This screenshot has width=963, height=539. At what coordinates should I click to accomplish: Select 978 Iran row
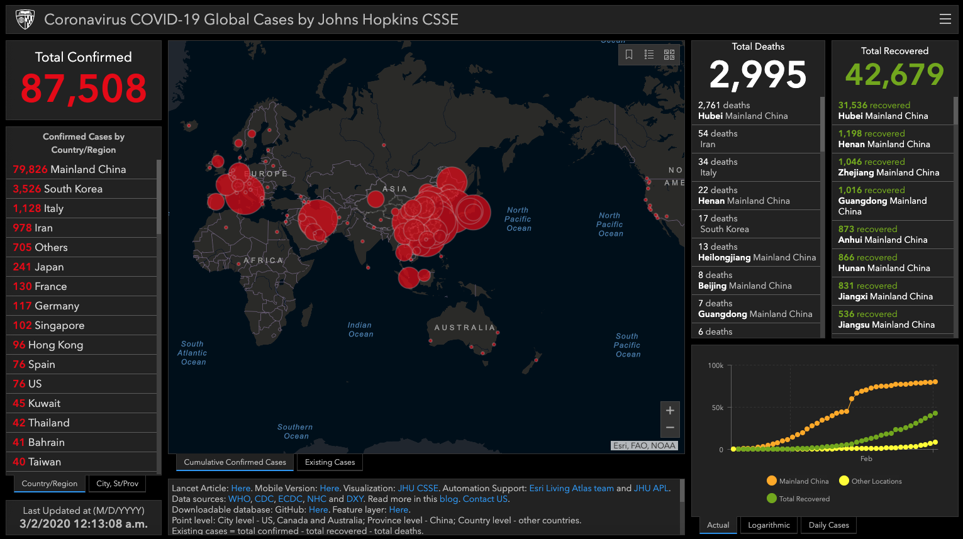[82, 228]
